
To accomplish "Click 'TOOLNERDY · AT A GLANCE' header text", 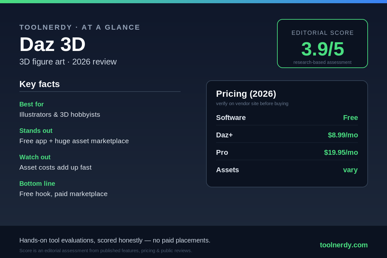I will 80,27.
